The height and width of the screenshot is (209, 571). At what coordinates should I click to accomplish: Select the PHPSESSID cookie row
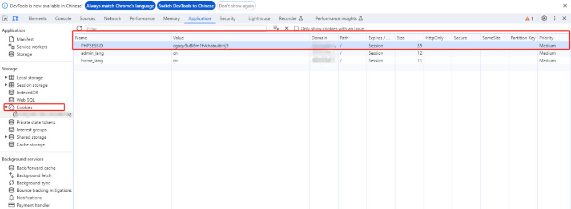pyautogui.click(x=321, y=46)
